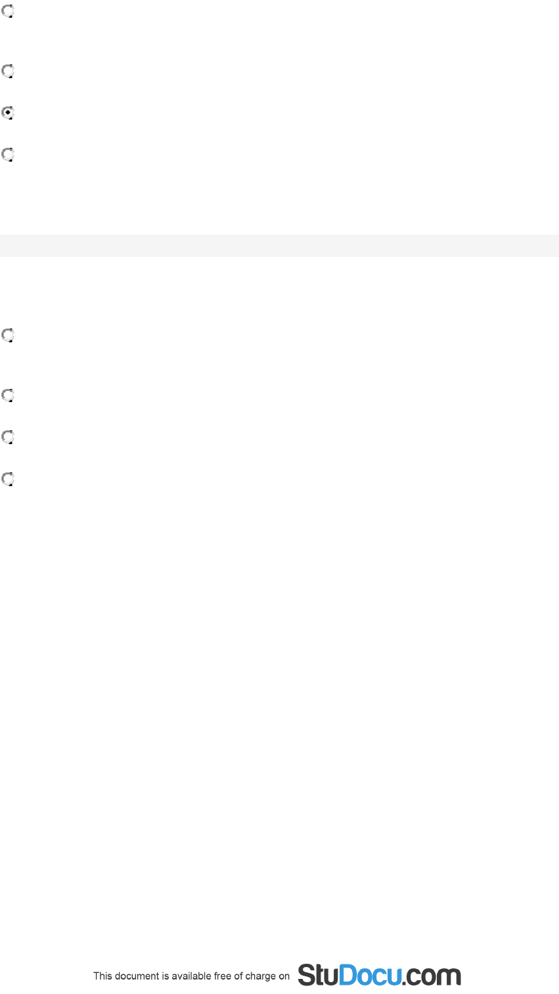Pick the bottom answer option of the second question
The height and width of the screenshot is (994, 559).
[8, 480]
